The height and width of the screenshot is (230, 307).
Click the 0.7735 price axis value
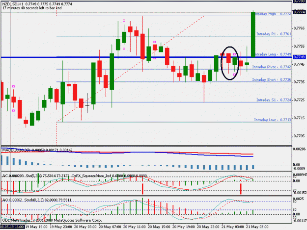299,82
